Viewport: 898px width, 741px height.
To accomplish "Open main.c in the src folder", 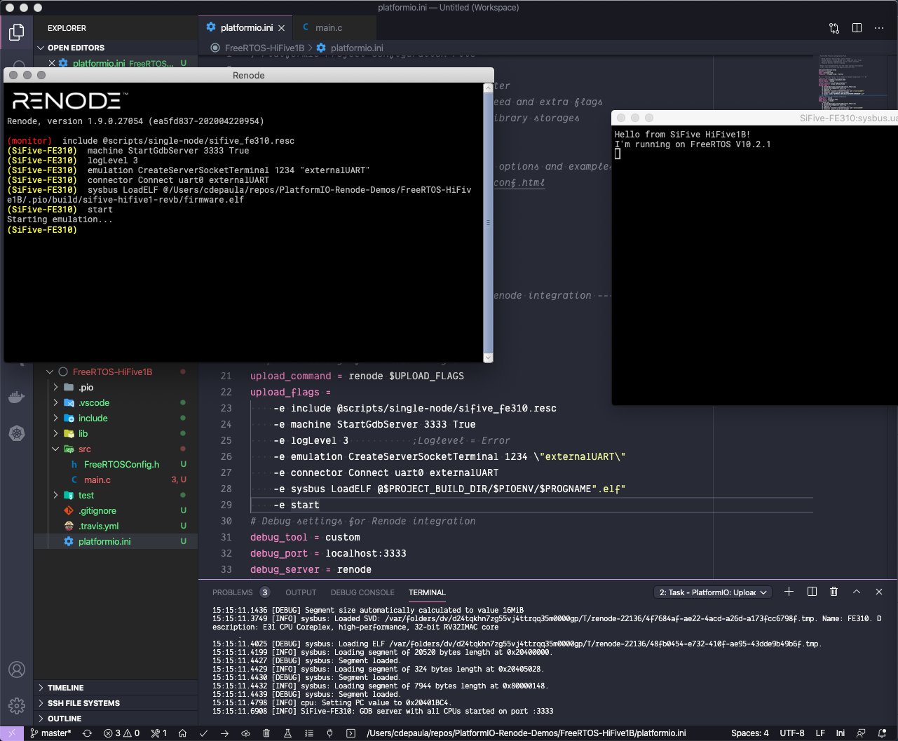I will tap(116, 480).
